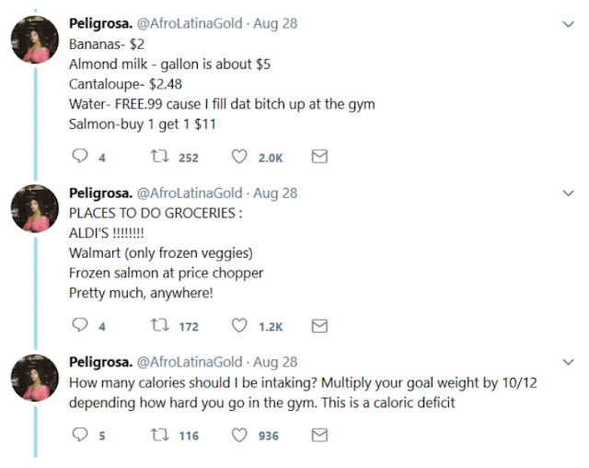
Task: Retweet the PLACES TO DO GROCERIES tweet
Action: tap(157, 326)
